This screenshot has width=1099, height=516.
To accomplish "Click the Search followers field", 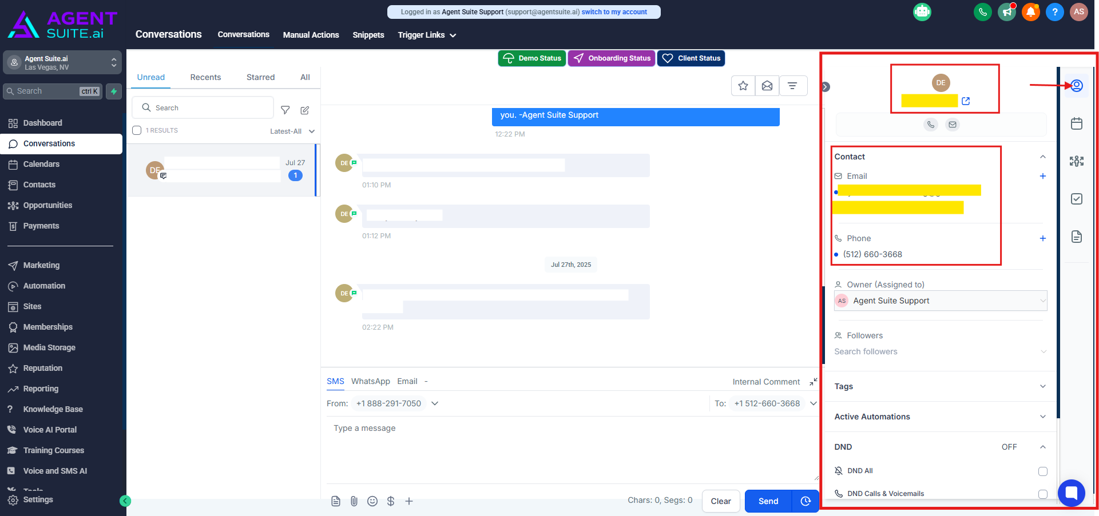I will click(941, 351).
